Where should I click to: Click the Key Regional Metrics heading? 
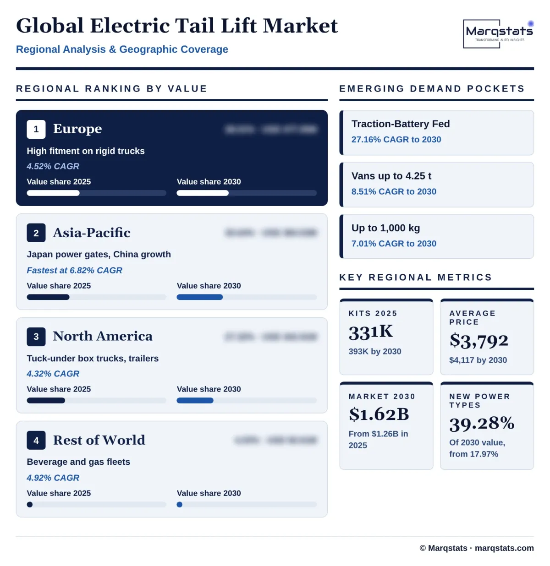coord(416,278)
